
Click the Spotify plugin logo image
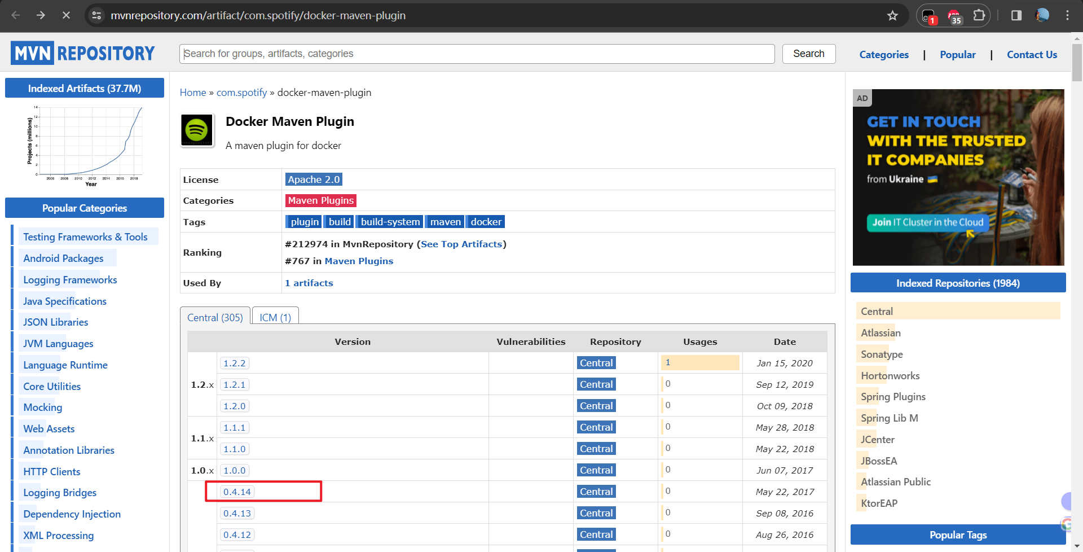[x=197, y=130]
